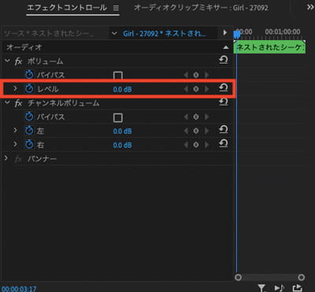Click the blue playhead marker
Screen dimensions: 315x292
point(237,34)
